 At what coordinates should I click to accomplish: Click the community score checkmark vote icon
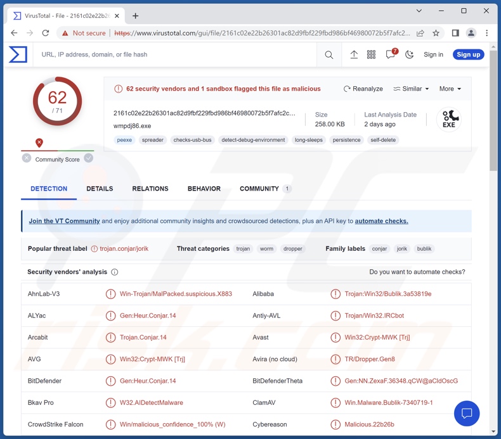click(89, 158)
